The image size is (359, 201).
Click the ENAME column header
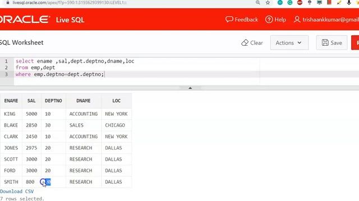[x=11, y=100]
